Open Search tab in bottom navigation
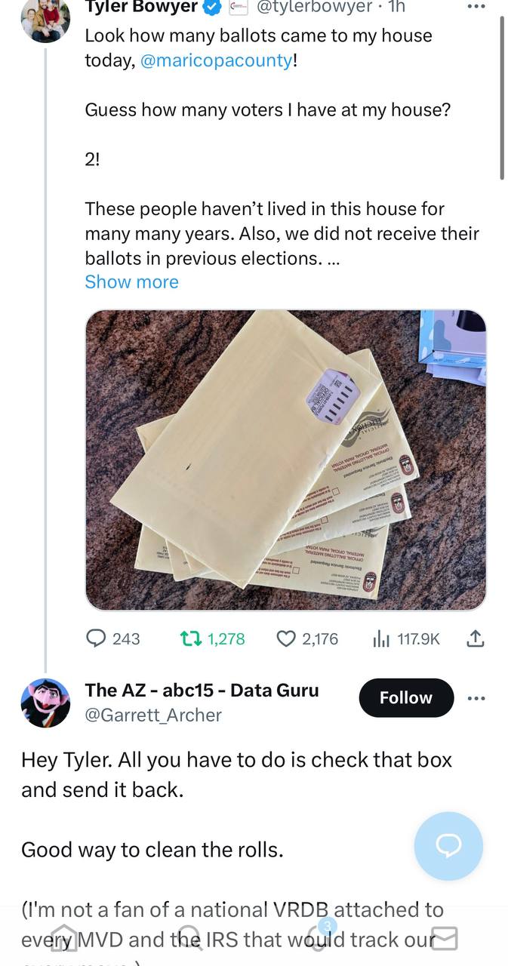Viewport: 508px width, 966px height. [x=191, y=938]
